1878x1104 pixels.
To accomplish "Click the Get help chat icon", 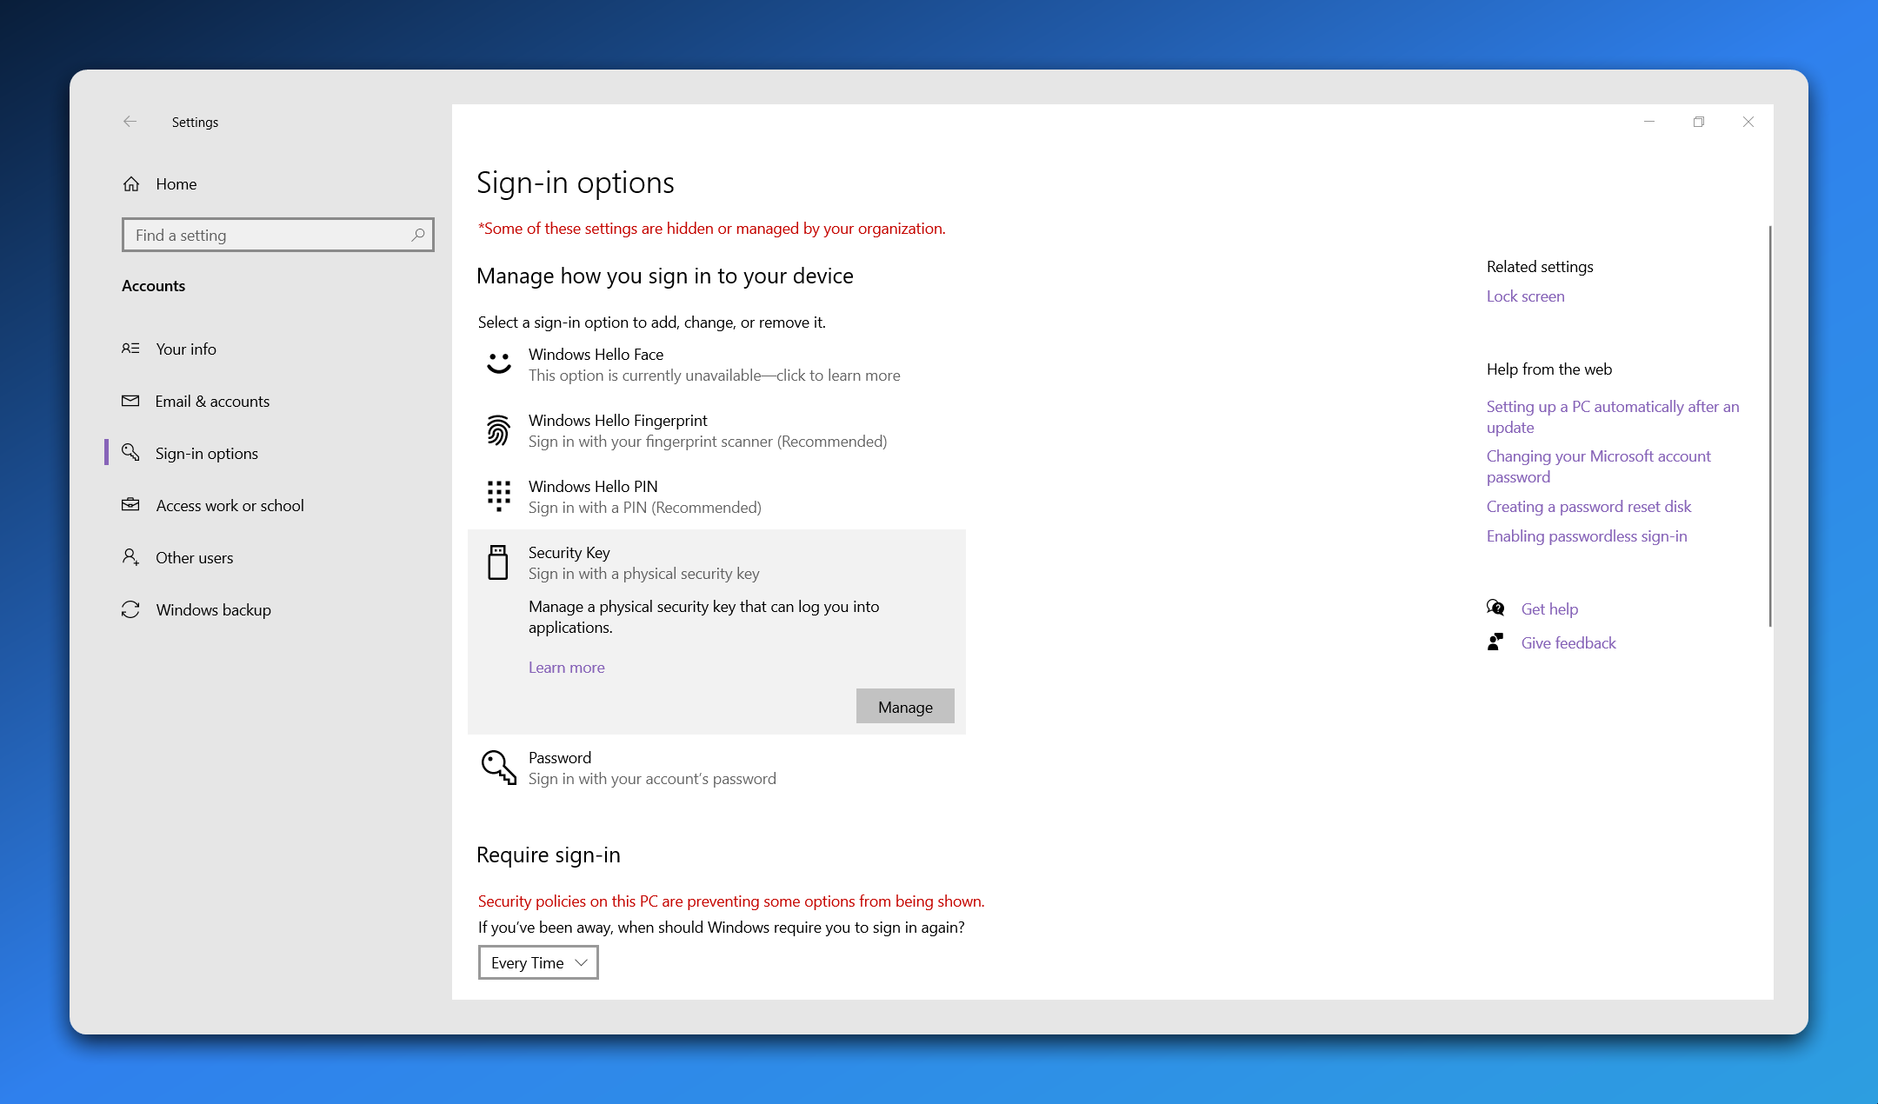I will [1495, 608].
